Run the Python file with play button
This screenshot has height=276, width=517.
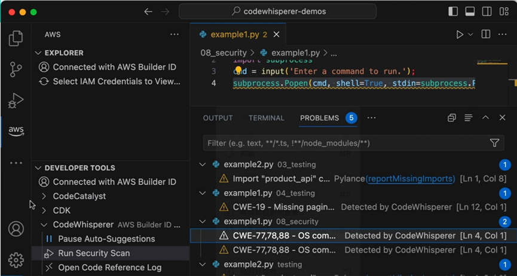click(460, 35)
